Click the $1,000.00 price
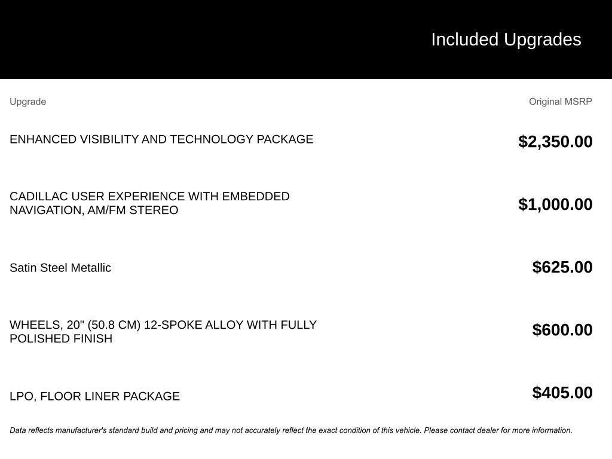 (x=555, y=204)
